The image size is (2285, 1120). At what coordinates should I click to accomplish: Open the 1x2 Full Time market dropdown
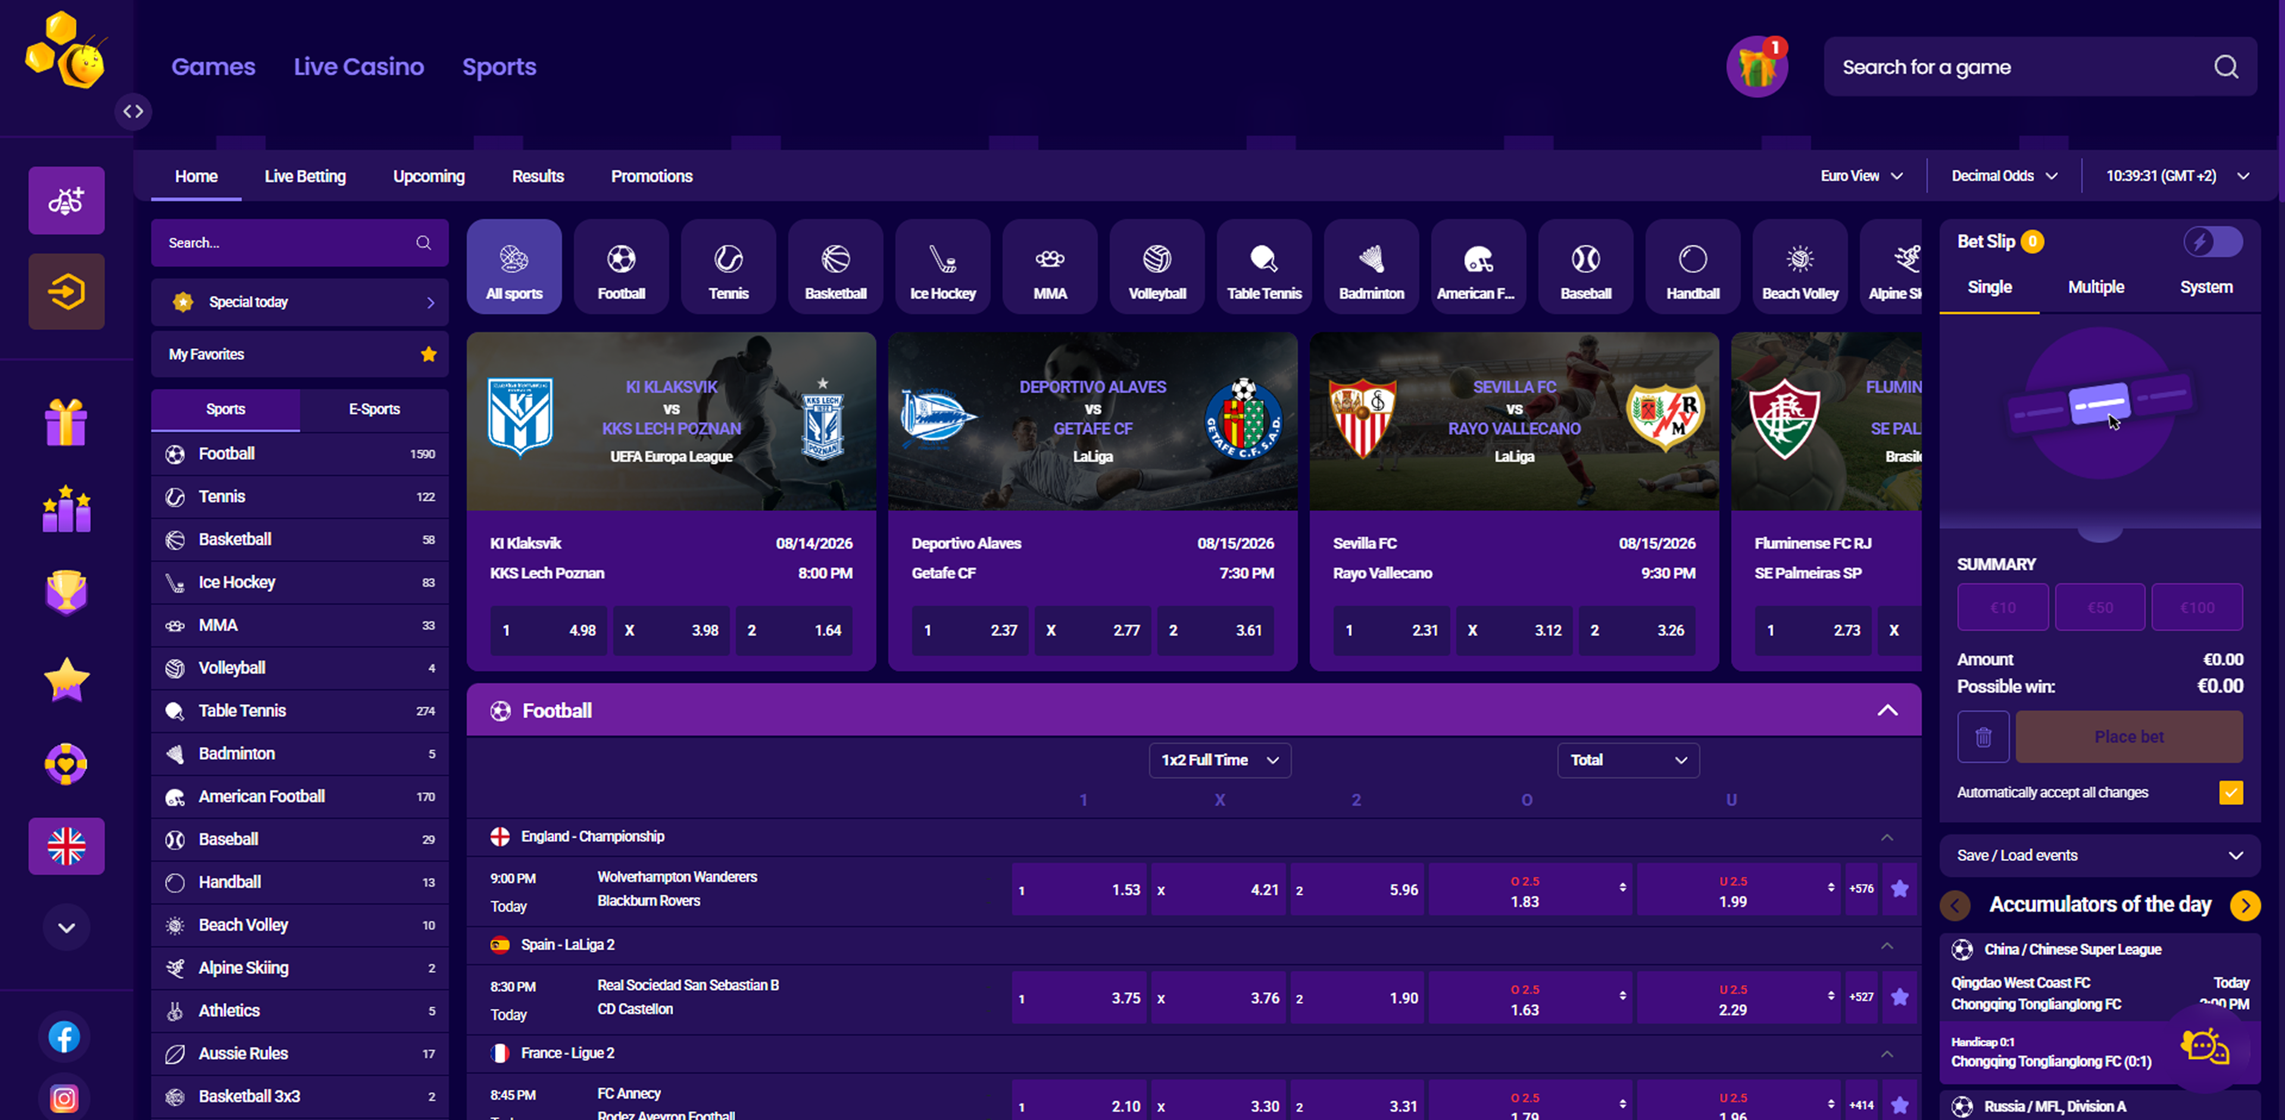1220,760
